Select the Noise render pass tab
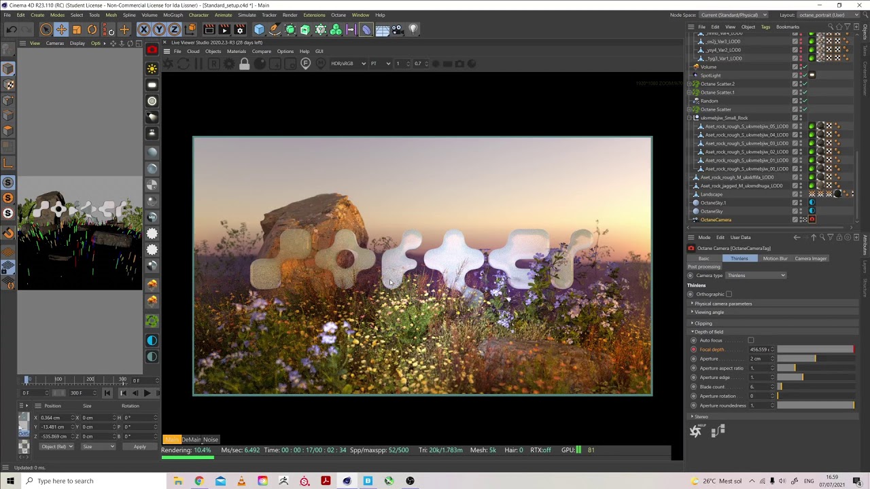Viewport: 870px width, 489px height. [x=211, y=439]
